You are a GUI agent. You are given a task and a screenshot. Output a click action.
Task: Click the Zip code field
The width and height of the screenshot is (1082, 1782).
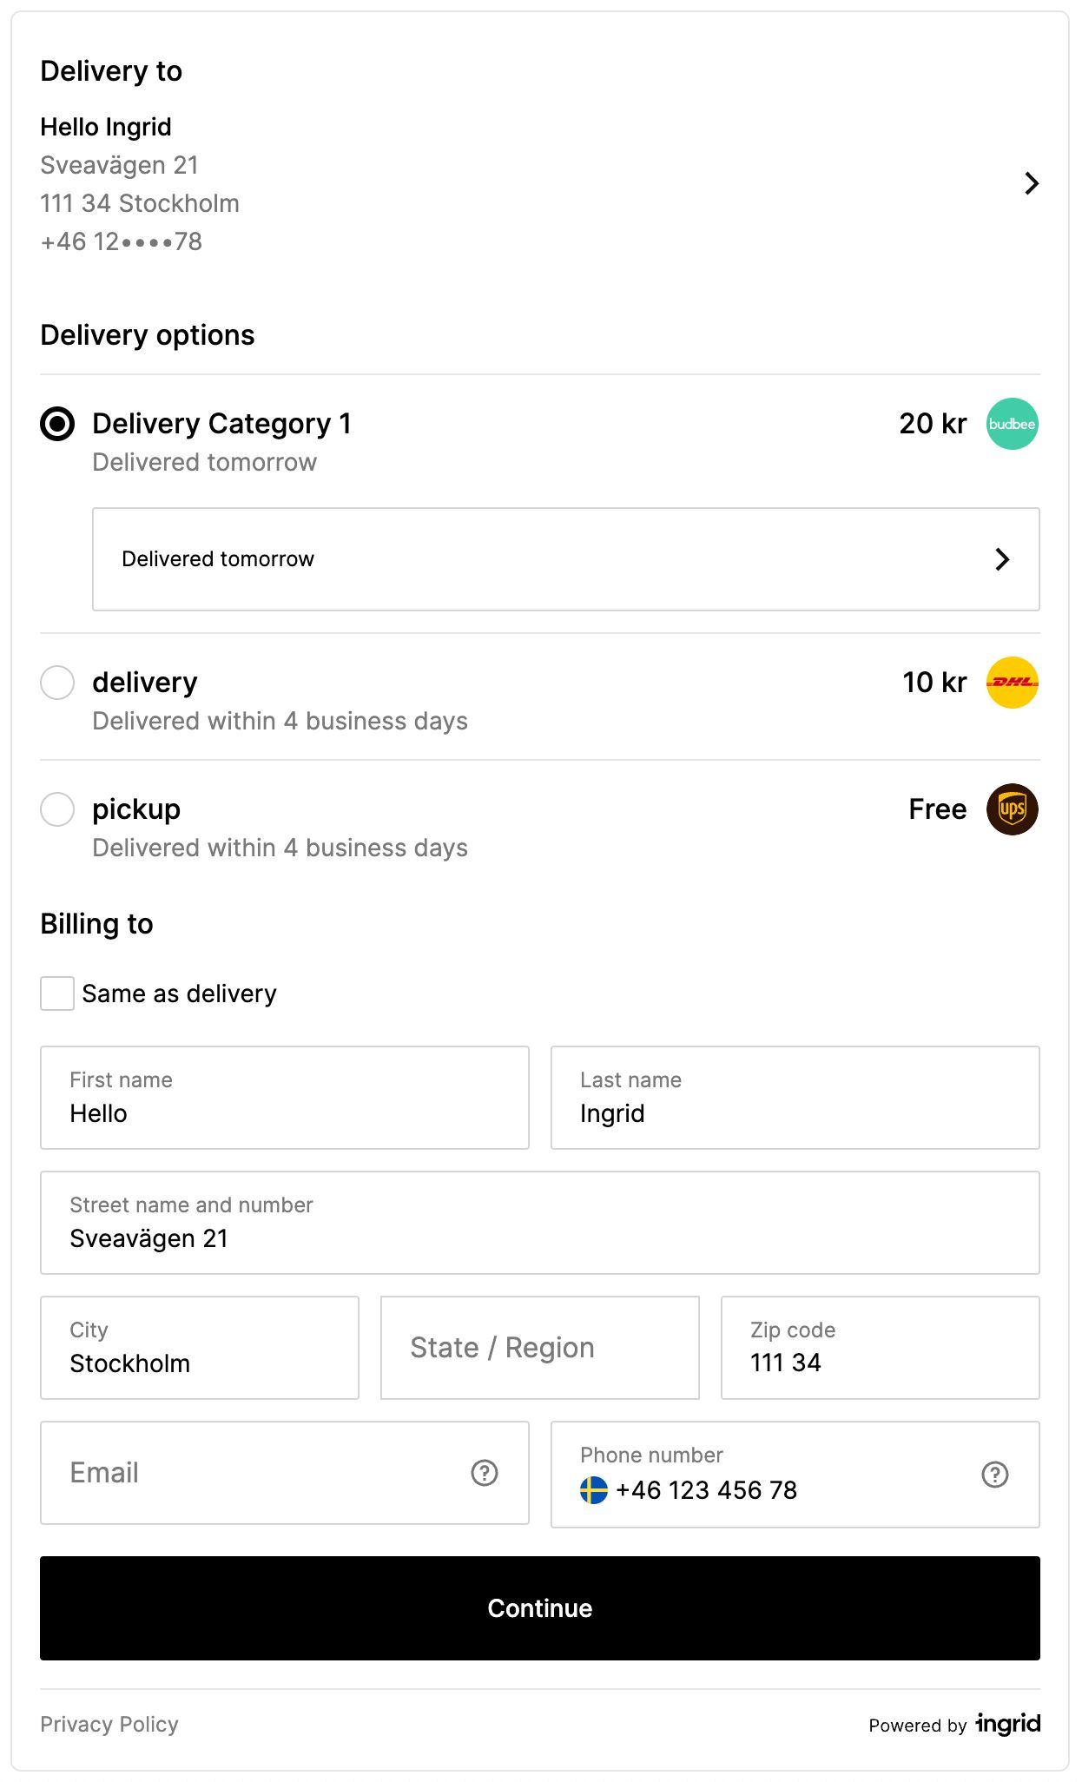pos(880,1348)
